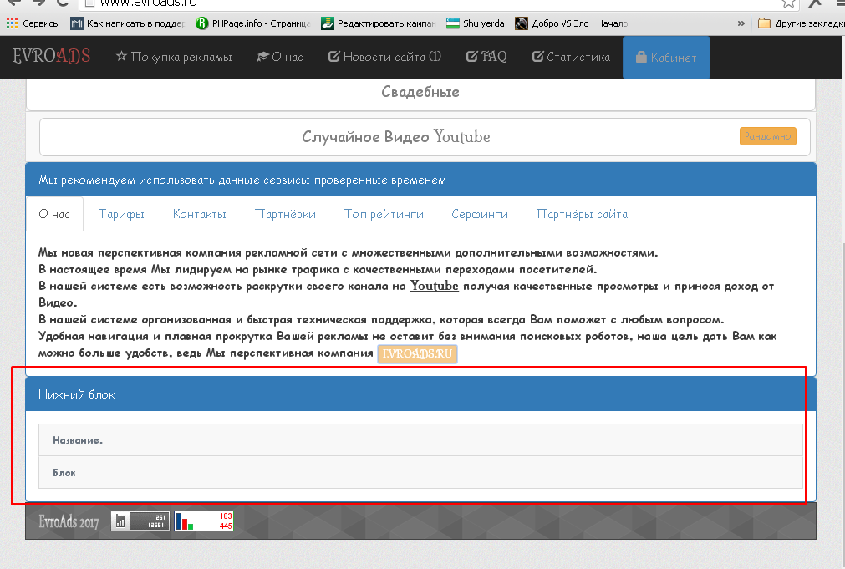
Task: Open the Как написать в поддержку bookmark
Action: click(129, 23)
